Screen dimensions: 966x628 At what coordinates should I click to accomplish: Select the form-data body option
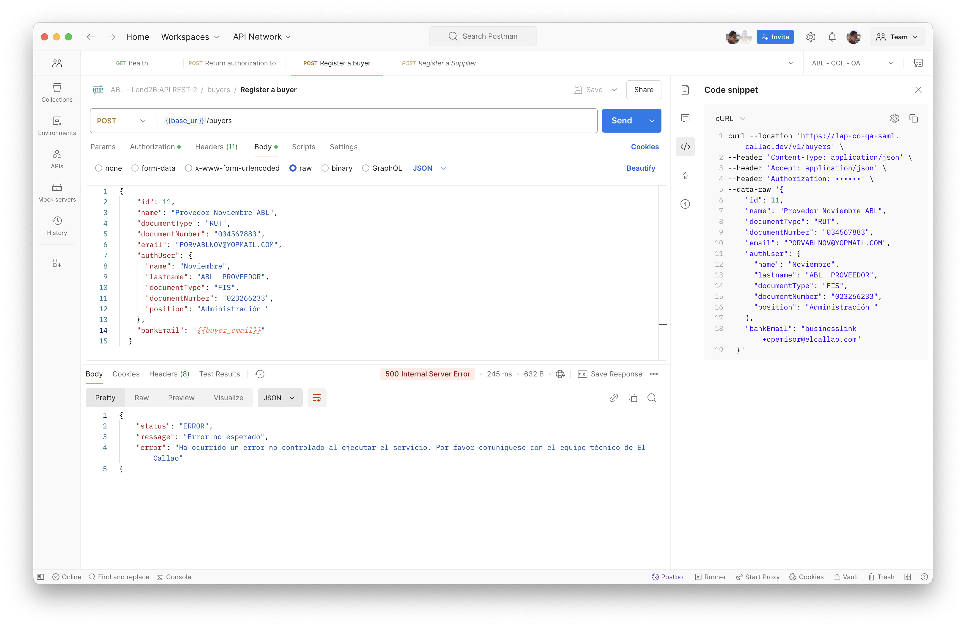135,168
